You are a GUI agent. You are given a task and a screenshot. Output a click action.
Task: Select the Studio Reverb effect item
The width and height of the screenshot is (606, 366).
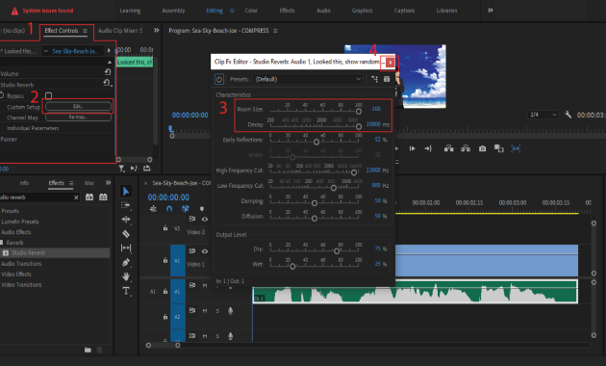click(x=28, y=253)
